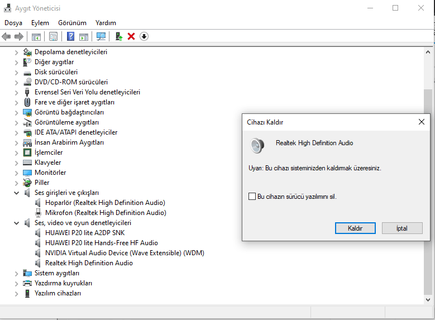Select Hoparlör (Realtek High Definition Audio)
Image resolution: width=435 pixels, height=320 pixels.
pyautogui.click(x=105, y=203)
